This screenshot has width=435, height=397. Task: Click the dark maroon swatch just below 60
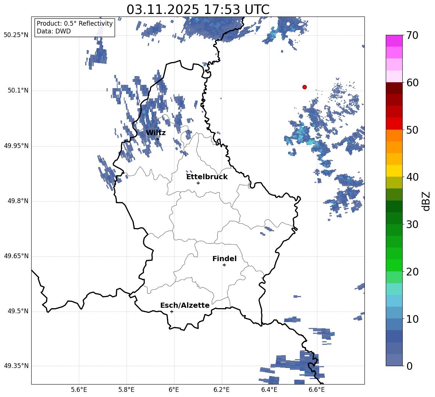click(394, 88)
